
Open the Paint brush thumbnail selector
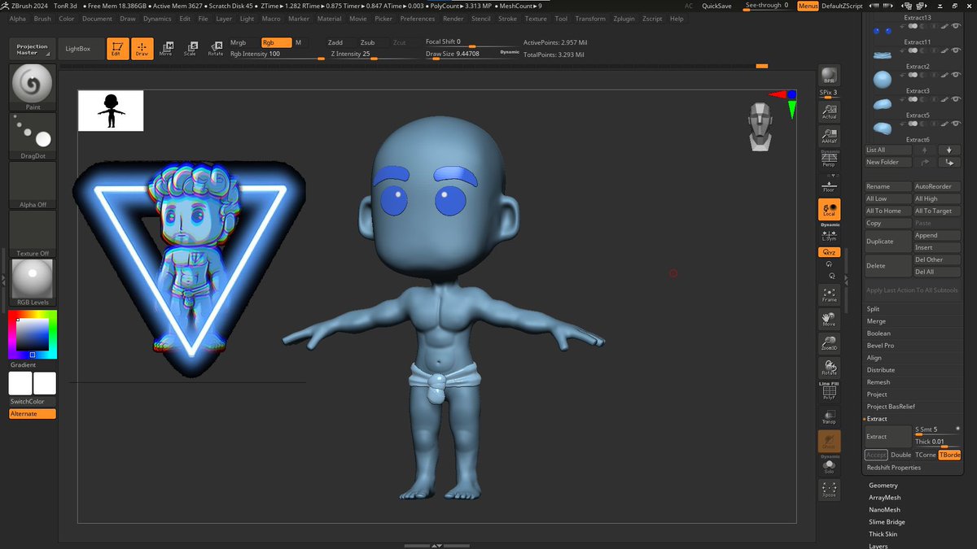(33, 87)
